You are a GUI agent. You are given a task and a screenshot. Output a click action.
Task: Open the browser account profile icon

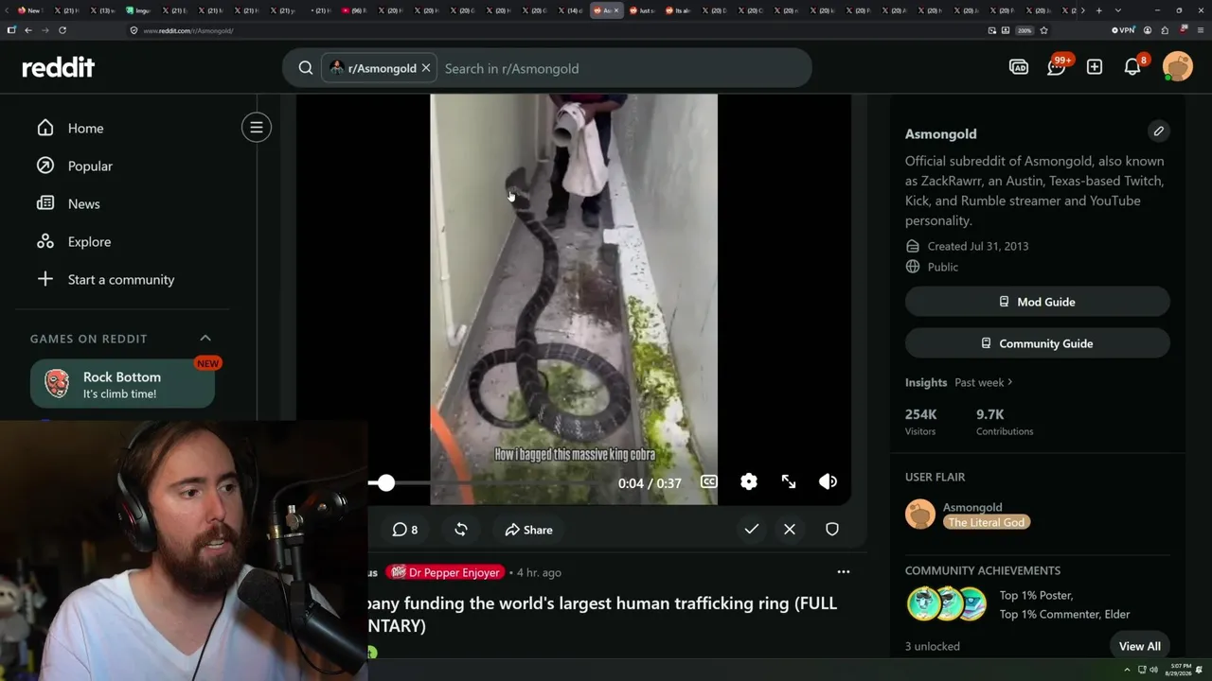point(1148,30)
